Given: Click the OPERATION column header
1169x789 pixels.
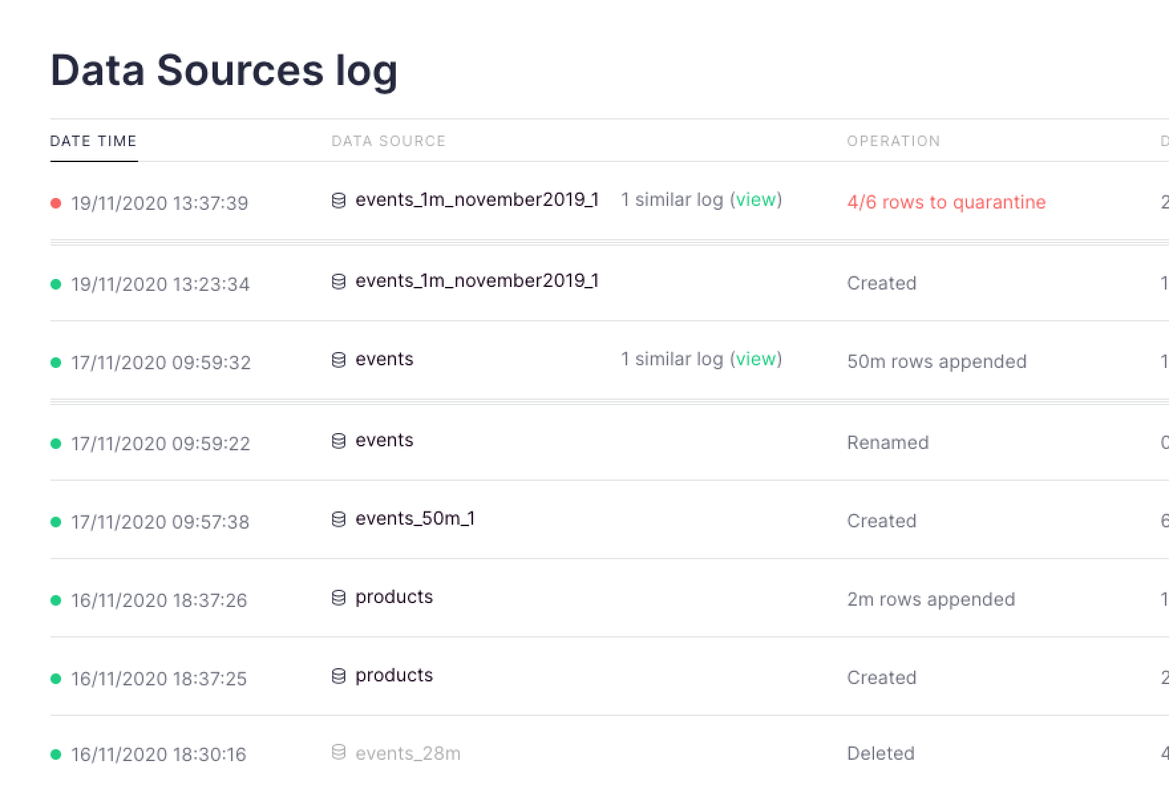Looking at the screenshot, I should coord(893,141).
